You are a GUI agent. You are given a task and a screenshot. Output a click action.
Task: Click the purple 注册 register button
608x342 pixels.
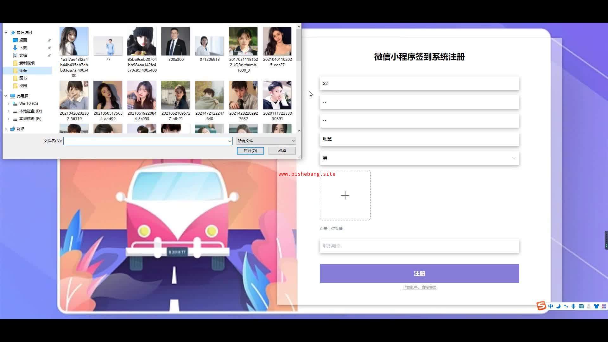419,273
